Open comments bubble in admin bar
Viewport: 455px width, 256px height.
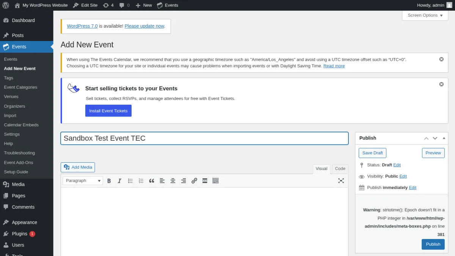pyautogui.click(x=124, y=5)
